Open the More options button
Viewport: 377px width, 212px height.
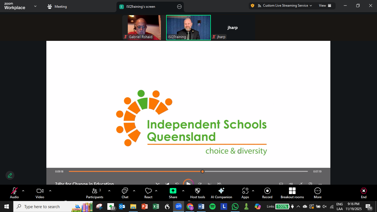(318, 193)
